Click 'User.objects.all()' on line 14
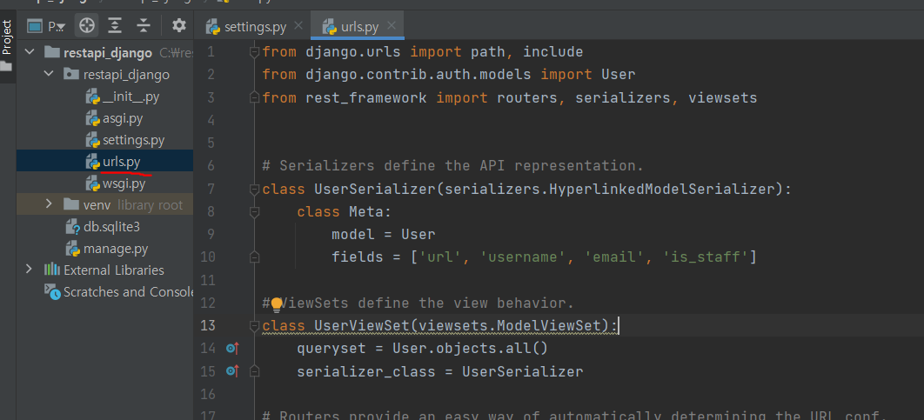The width and height of the screenshot is (924, 420). 471,349
